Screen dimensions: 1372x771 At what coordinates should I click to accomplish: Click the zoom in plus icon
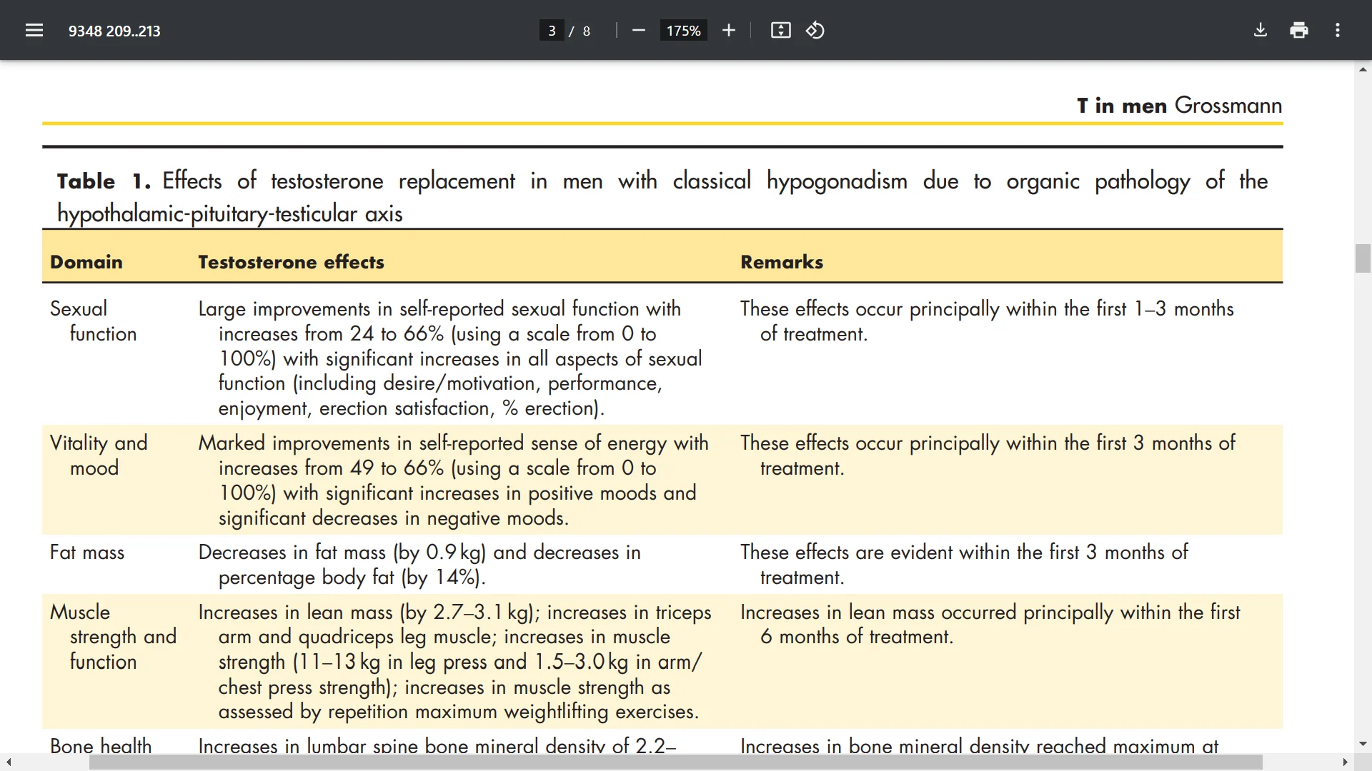pos(728,30)
